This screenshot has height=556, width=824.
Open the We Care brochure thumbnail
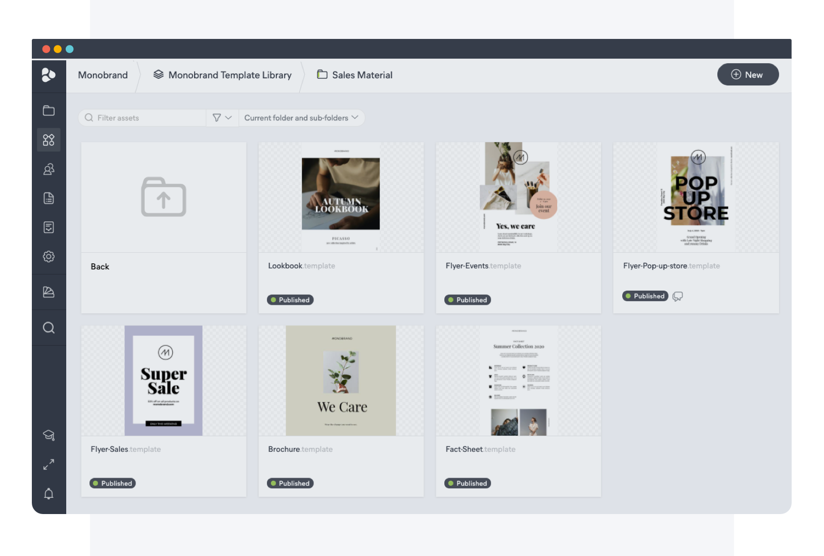[341, 381]
